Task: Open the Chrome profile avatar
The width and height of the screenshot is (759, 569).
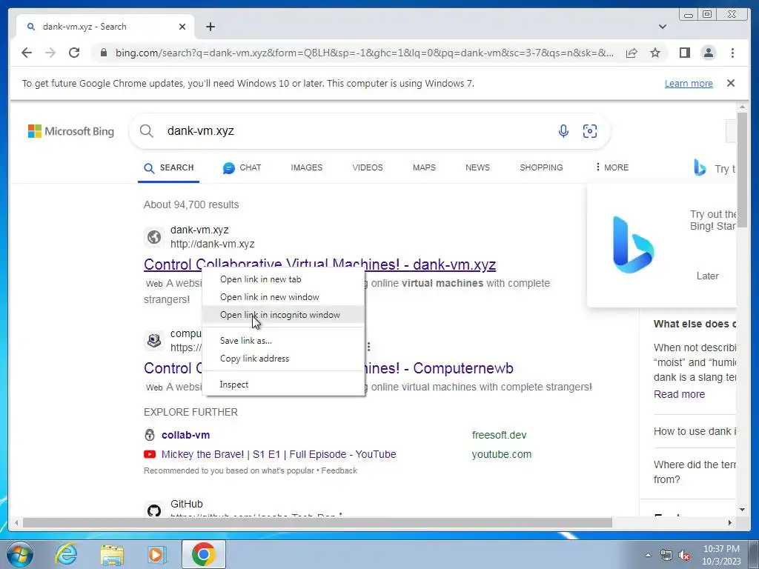Action: click(709, 53)
